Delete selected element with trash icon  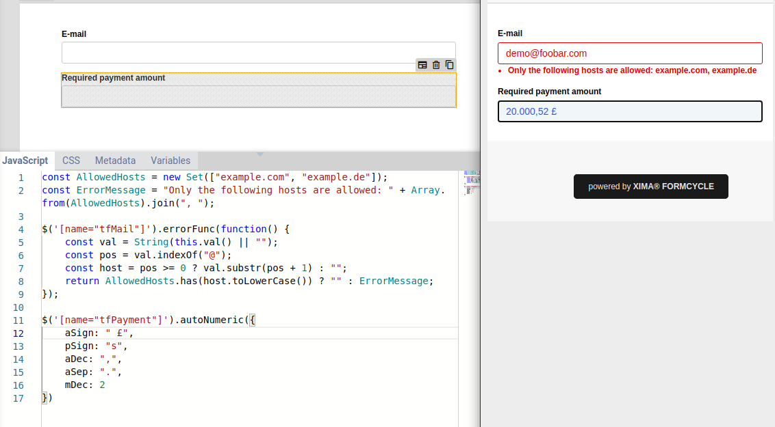click(436, 65)
